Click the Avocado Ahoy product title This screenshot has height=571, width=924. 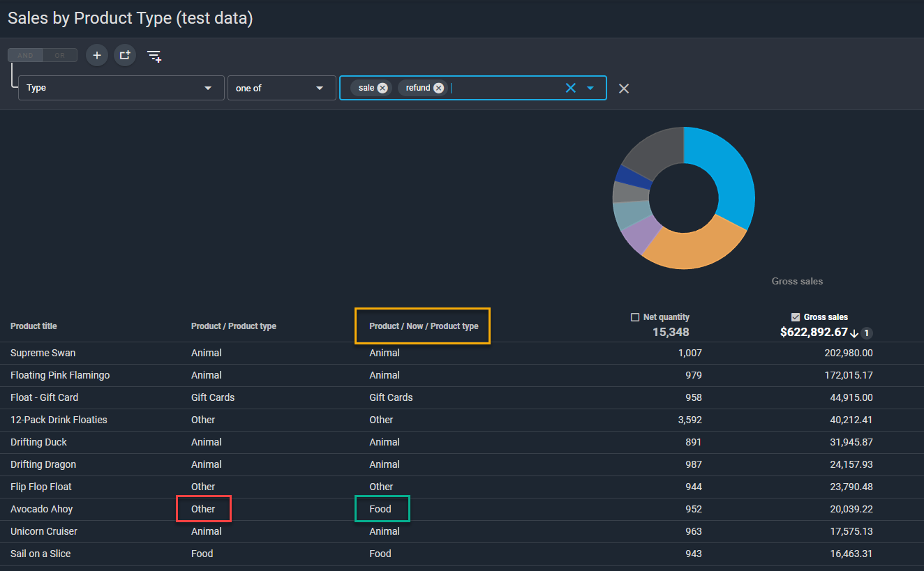tap(42, 509)
